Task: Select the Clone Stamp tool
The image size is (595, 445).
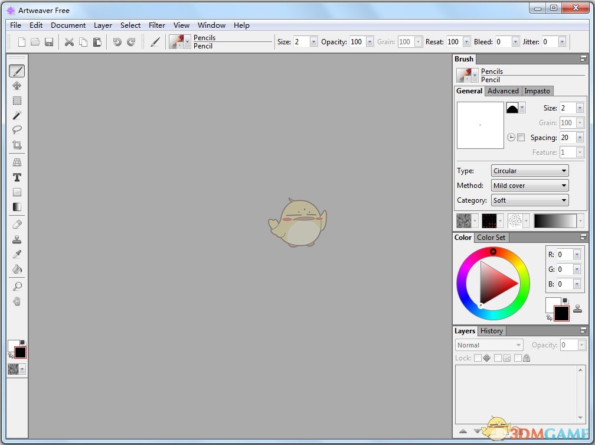Action: tap(17, 239)
